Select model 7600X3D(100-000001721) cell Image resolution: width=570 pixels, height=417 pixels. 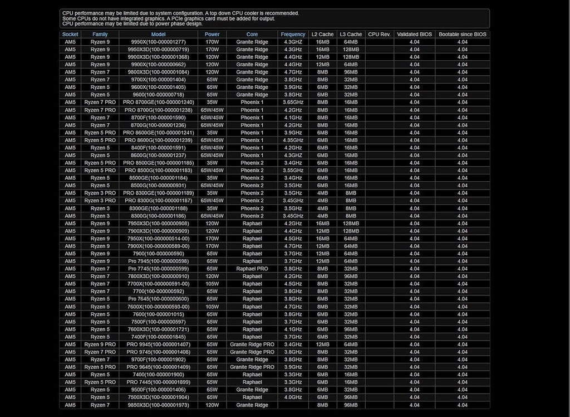tap(159, 329)
